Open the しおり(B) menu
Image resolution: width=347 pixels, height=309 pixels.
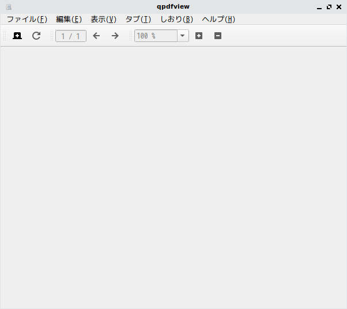pos(176,19)
